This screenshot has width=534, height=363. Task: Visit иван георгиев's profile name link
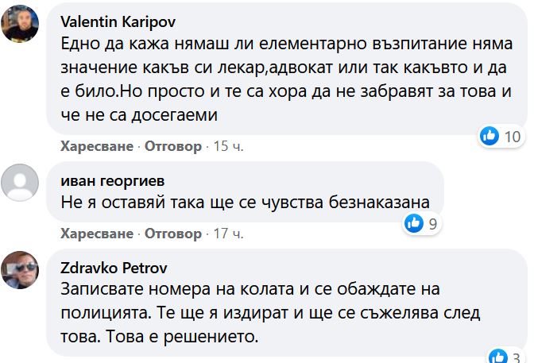click(113, 180)
